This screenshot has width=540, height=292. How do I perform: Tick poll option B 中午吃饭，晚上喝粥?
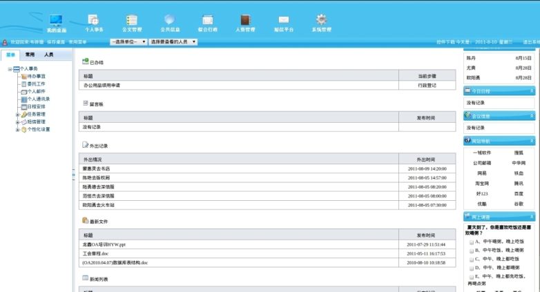(x=472, y=251)
